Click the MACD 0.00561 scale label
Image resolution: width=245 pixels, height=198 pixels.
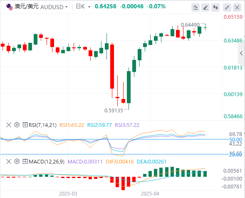233,171
